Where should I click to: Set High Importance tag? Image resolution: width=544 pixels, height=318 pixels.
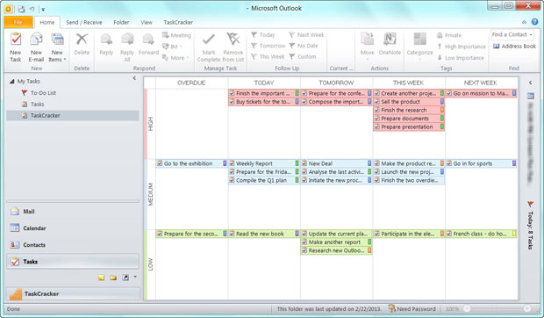tap(462, 47)
